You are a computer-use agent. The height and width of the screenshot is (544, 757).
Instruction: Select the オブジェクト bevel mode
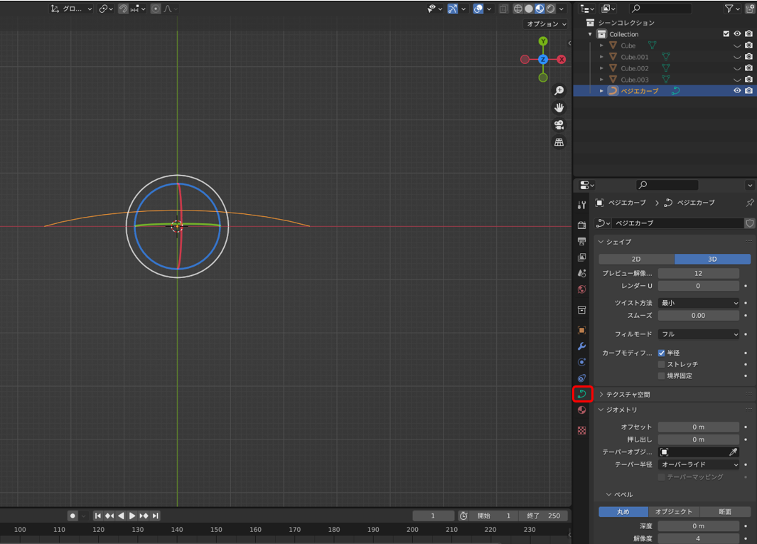pyautogui.click(x=674, y=512)
